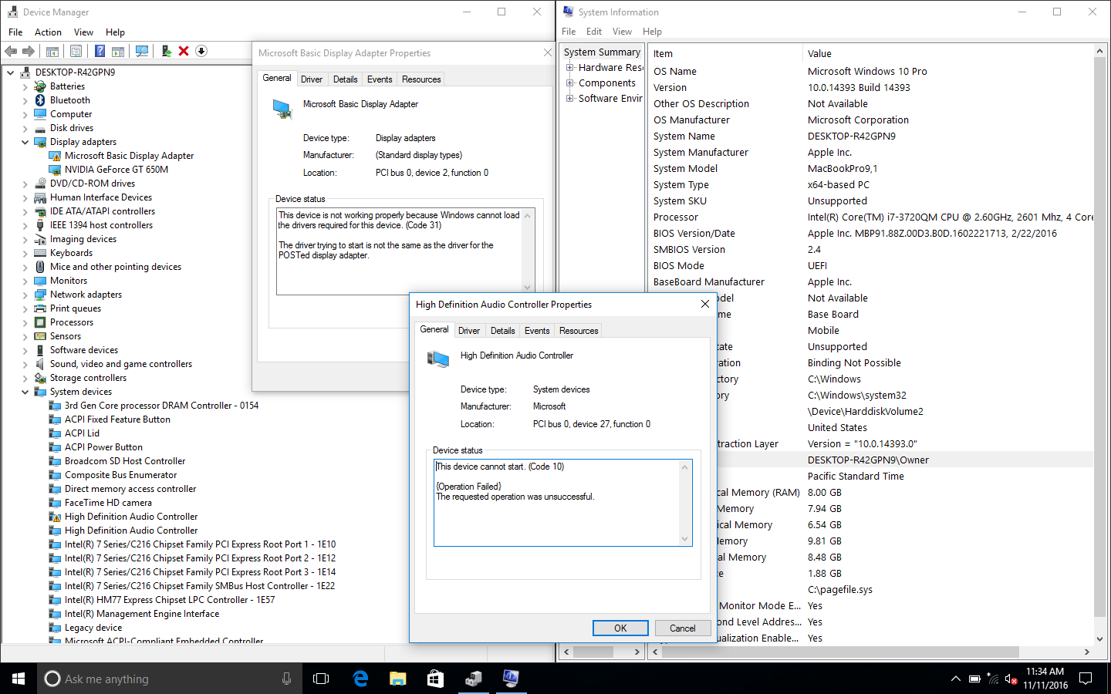This screenshot has width=1111, height=694.
Task: Select Broadcom SD Host Controller
Action: [125, 461]
